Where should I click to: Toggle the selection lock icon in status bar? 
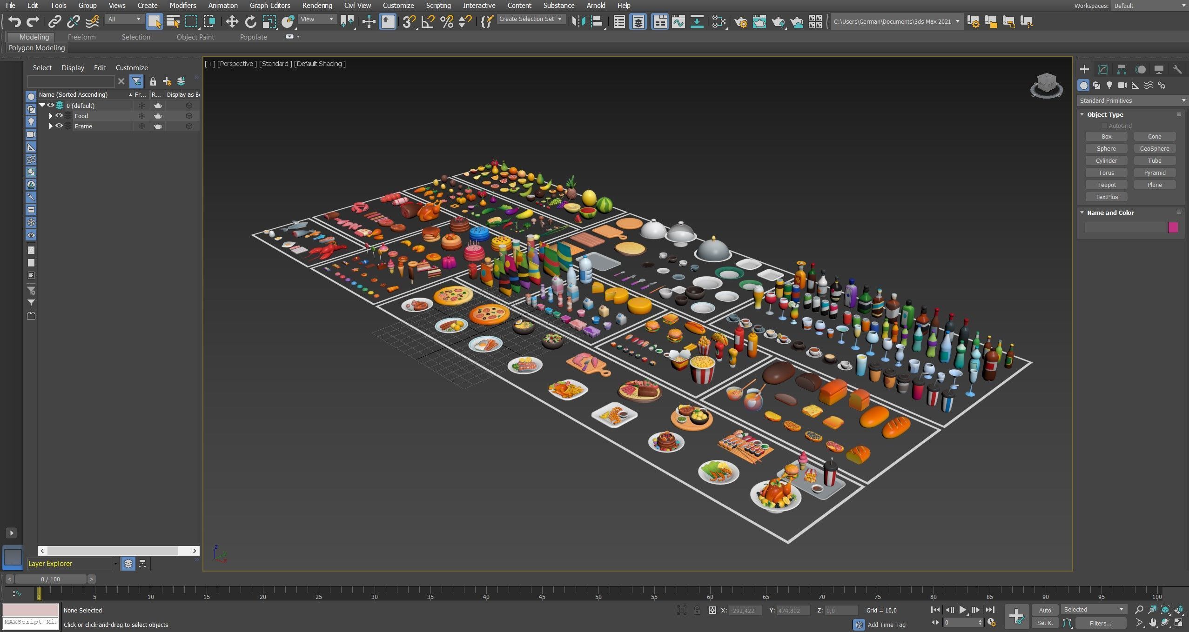697,610
